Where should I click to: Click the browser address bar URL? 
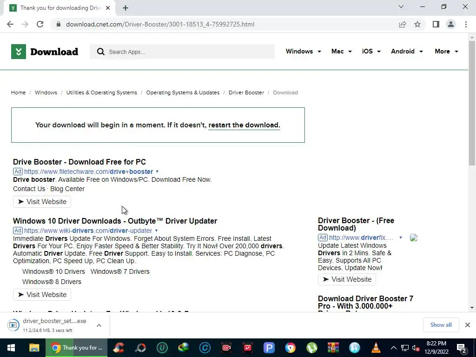pos(160,24)
